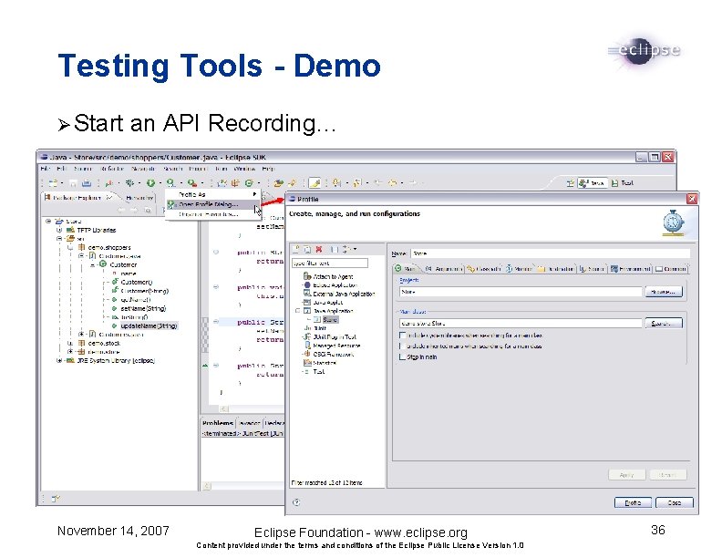
Task: Enable include system libraries when searching checkbox
Action: [403, 336]
